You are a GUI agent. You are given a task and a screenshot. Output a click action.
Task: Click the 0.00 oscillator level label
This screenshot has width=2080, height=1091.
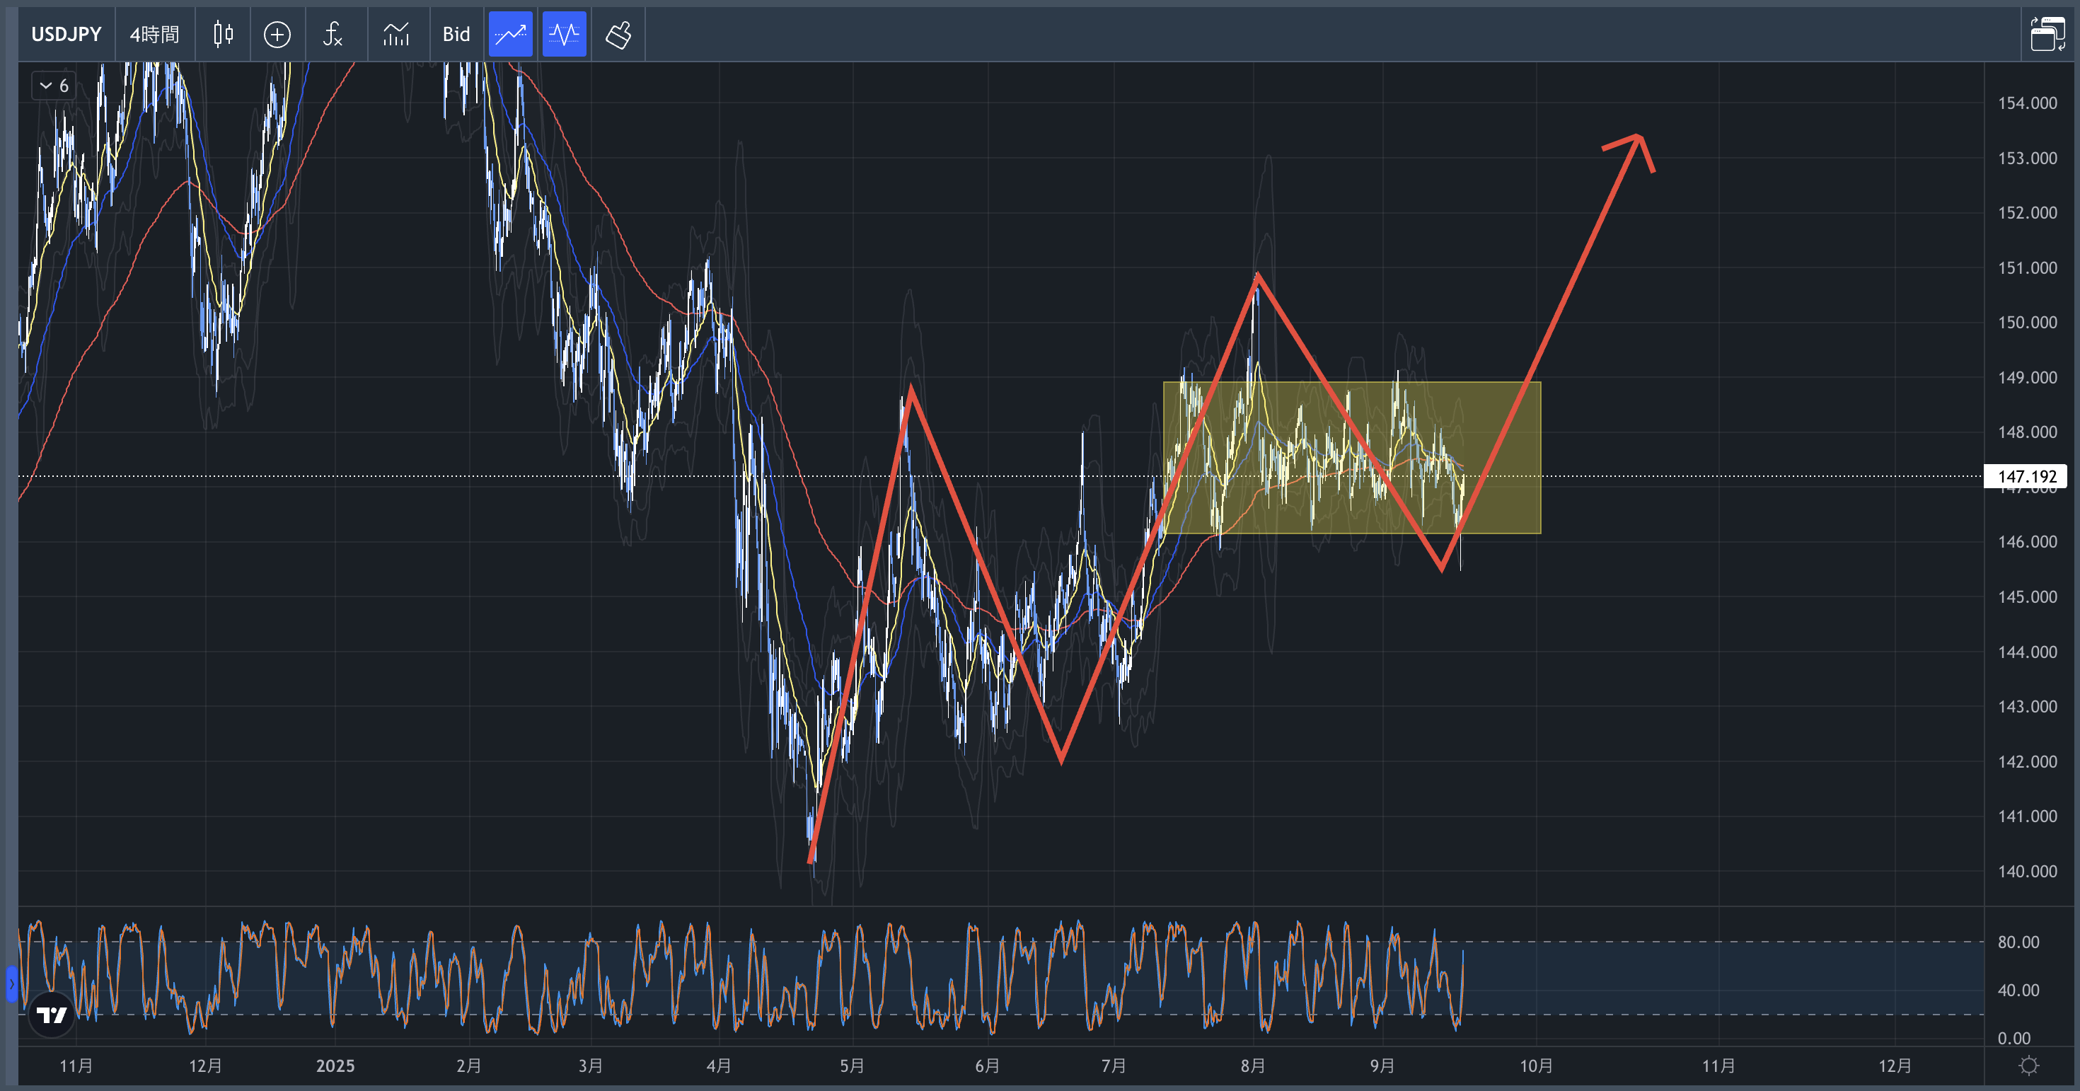click(2013, 1039)
